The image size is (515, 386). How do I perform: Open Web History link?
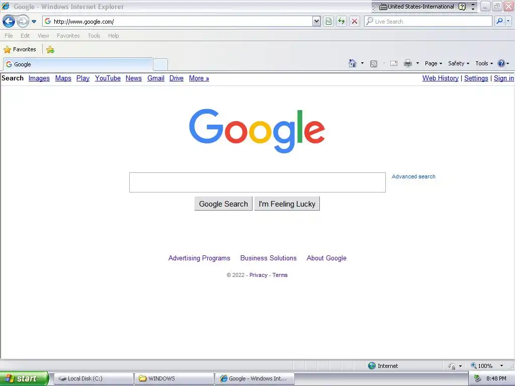click(441, 78)
